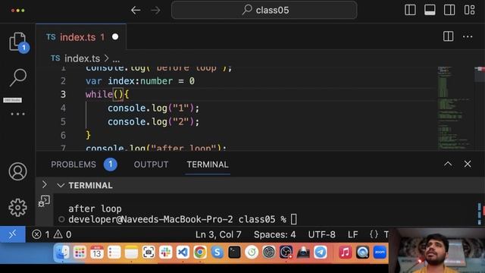The height and width of the screenshot is (273, 485).
Task: Select the index.ts editor tab
Action: (81, 37)
